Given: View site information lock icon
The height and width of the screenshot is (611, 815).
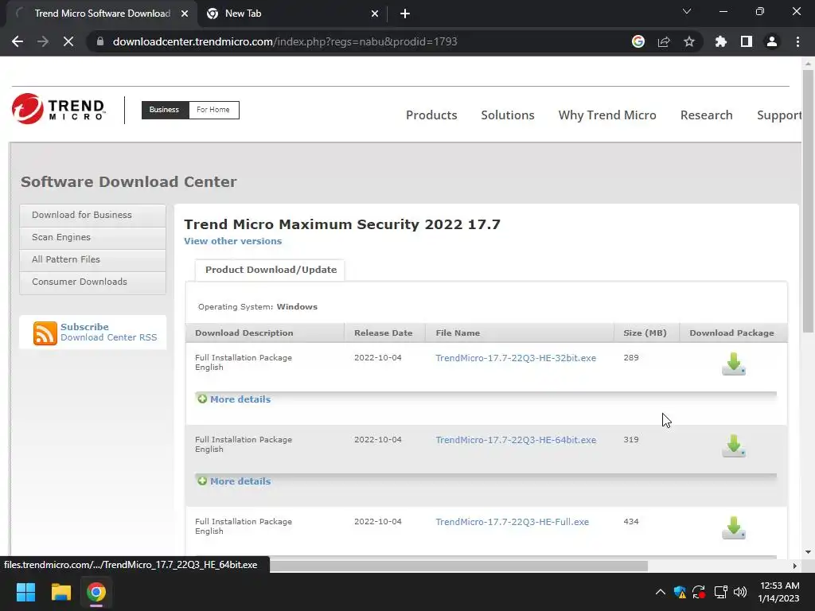Looking at the screenshot, I should coord(100,41).
